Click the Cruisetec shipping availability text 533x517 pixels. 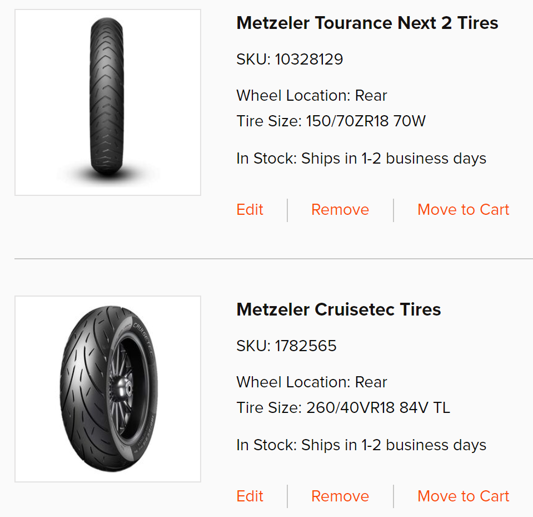(x=361, y=445)
